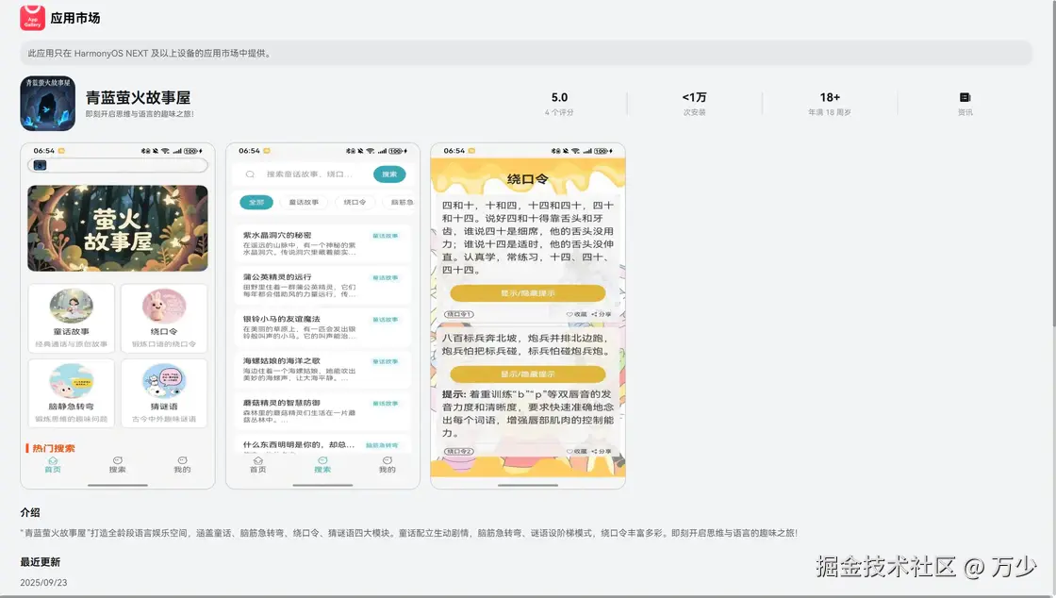Open the 绕口令 screenshot thumbnail

[x=528, y=315]
